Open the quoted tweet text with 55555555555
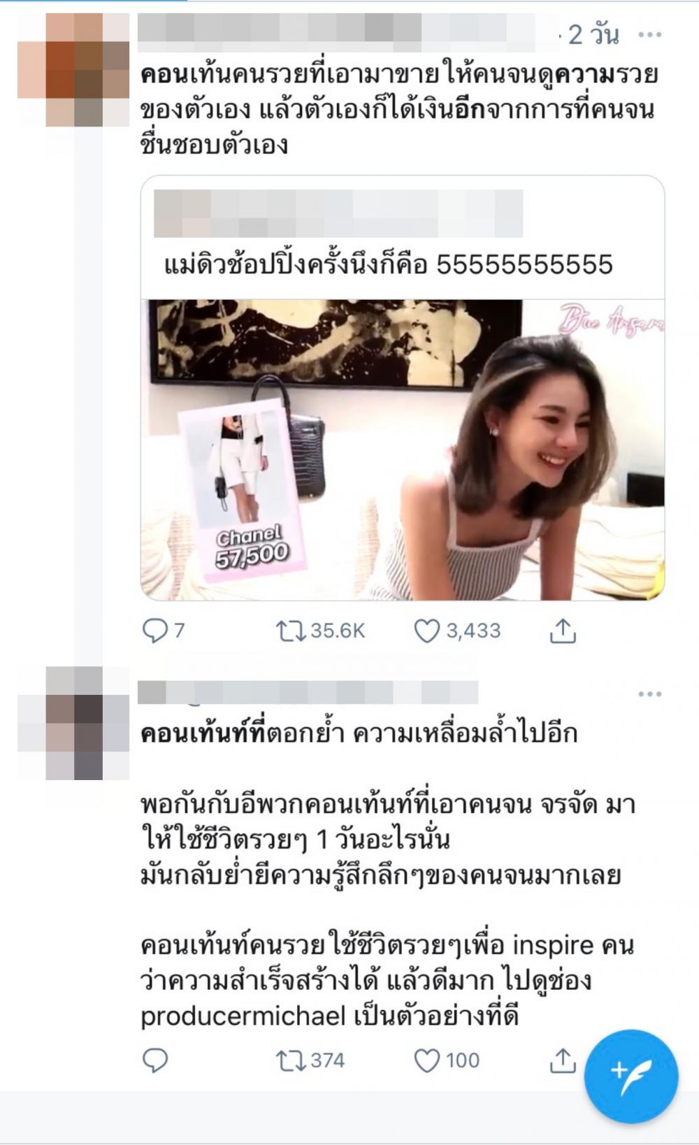699x1145 pixels. [x=388, y=265]
